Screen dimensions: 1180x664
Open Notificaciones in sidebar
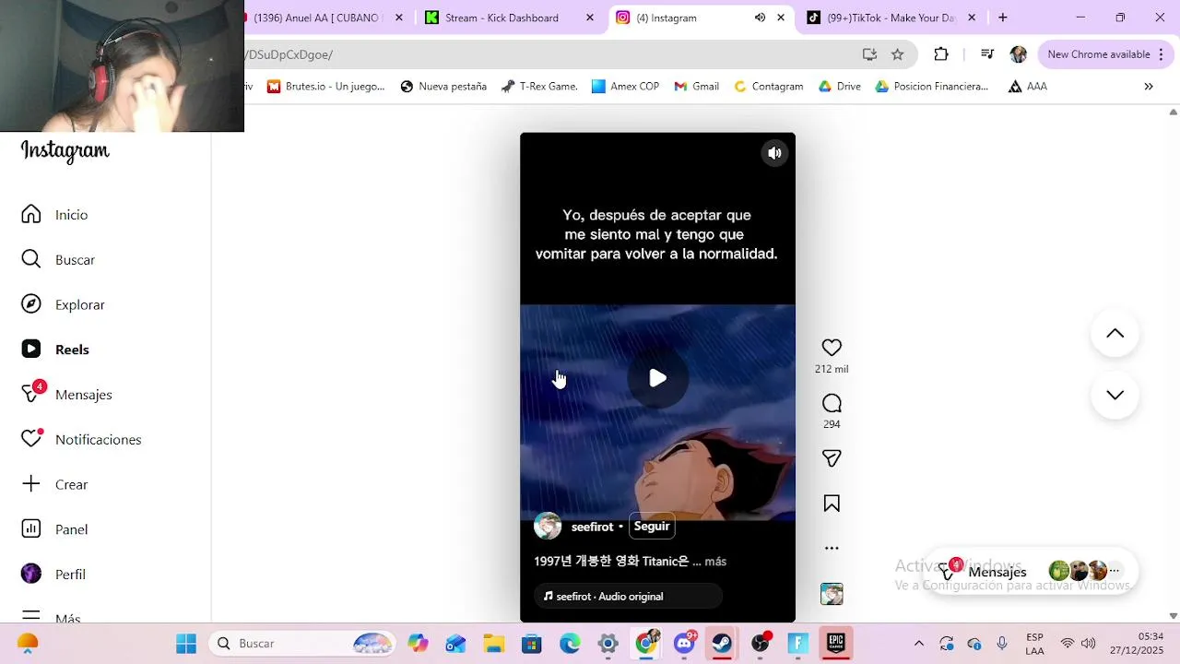(x=81, y=439)
